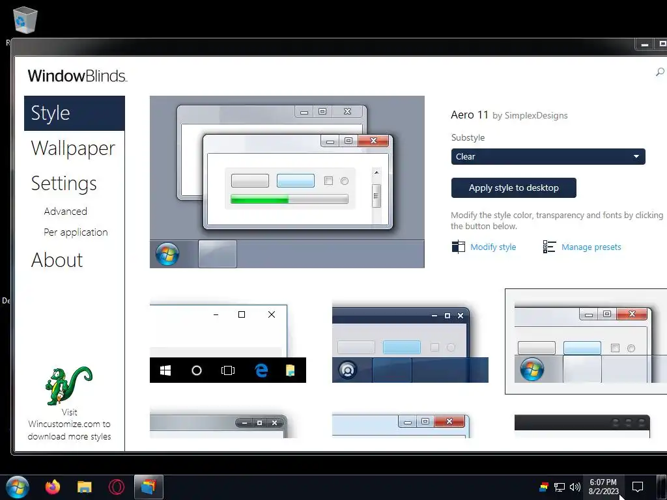
Task: Expand the Substyle dropdown showing Clear
Action: click(x=548, y=156)
